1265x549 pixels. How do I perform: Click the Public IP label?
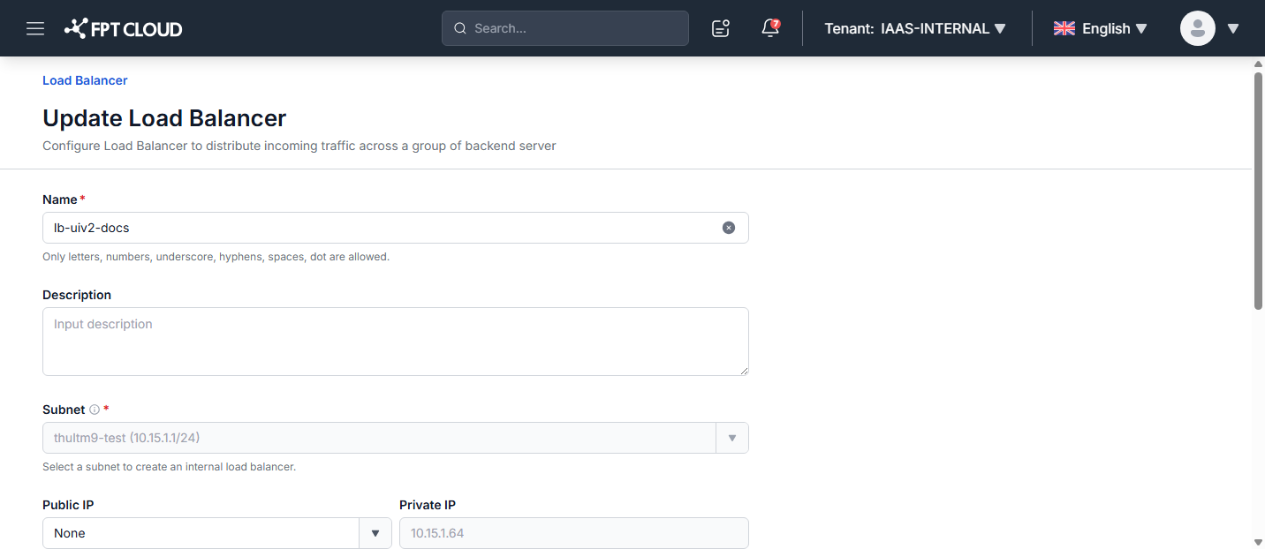(68, 505)
